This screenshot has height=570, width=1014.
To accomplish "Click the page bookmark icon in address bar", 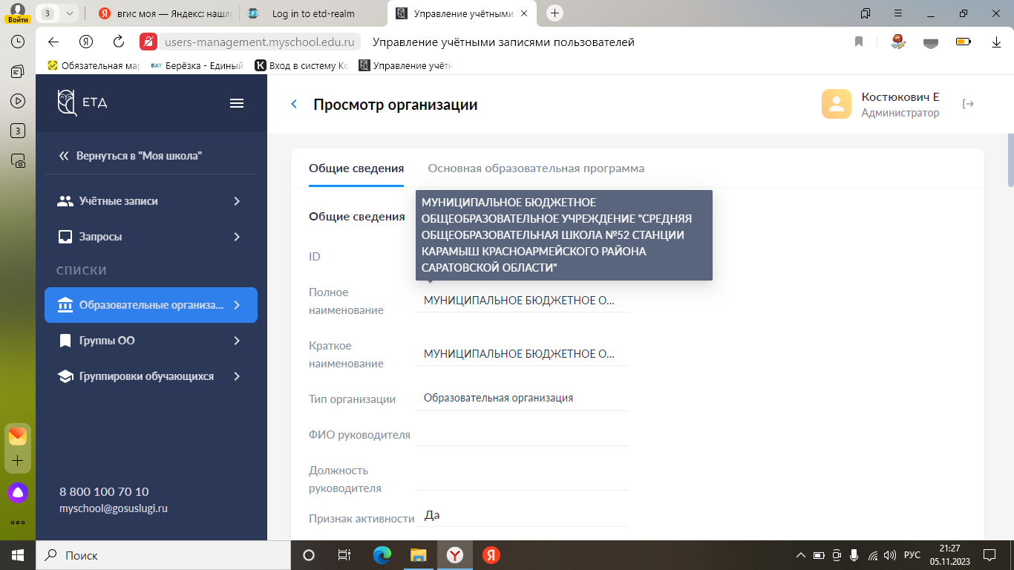I will point(859,42).
